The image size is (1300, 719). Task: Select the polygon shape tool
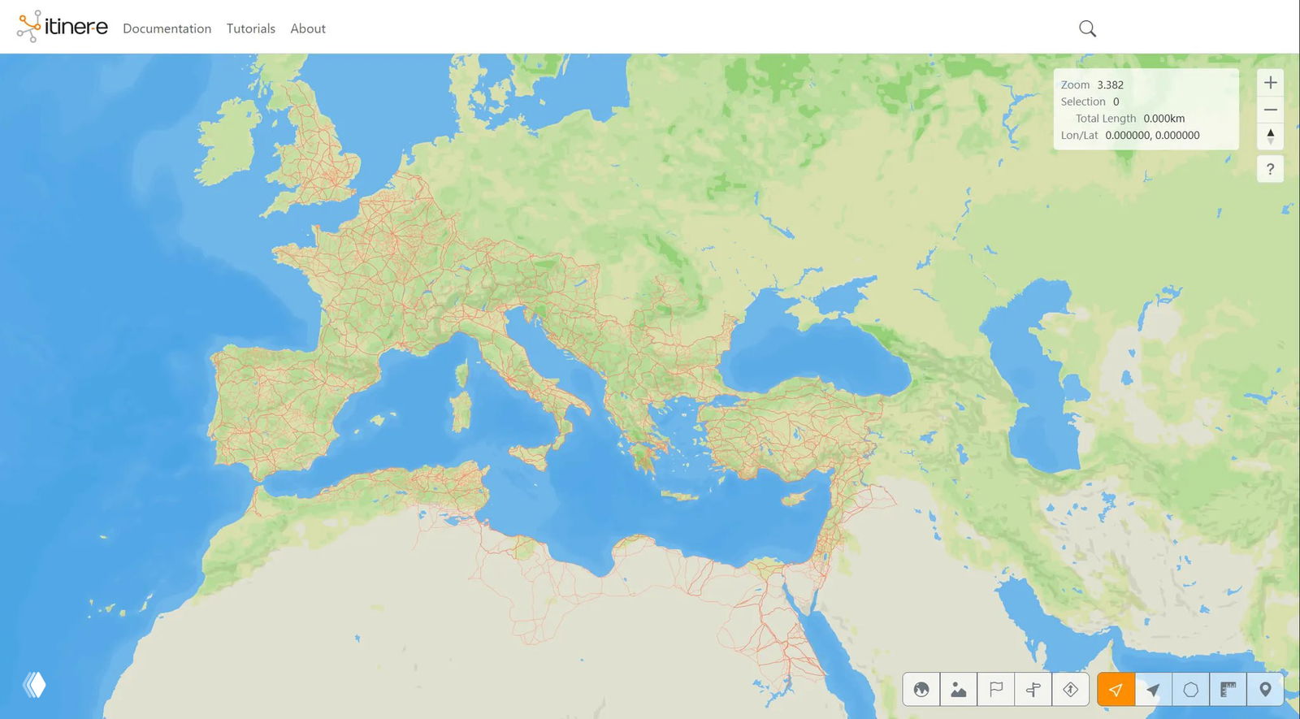pos(1190,690)
